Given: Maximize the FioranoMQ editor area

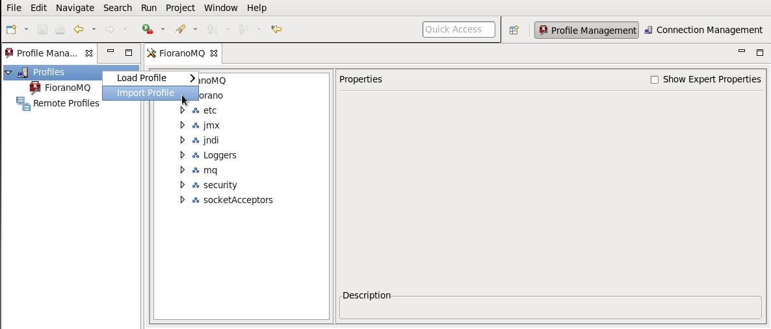Looking at the screenshot, I should (x=760, y=52).
